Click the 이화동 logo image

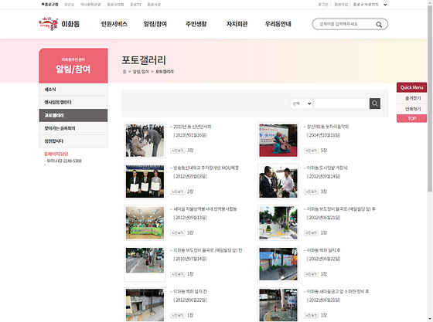click(59, 24)
